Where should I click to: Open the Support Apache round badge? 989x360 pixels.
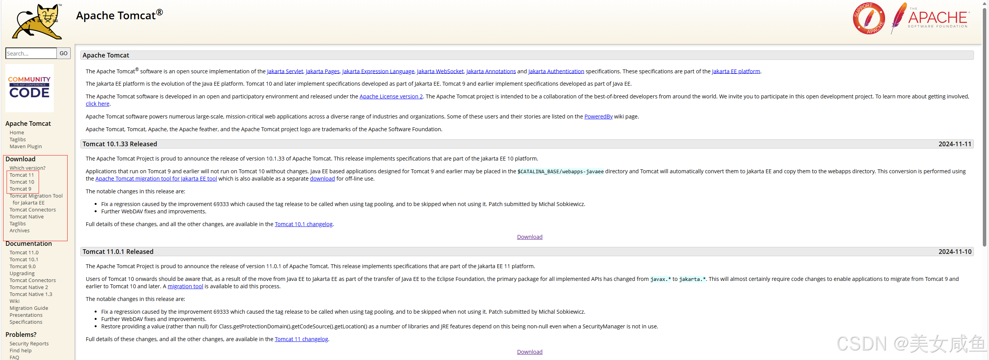pos(869,19)
